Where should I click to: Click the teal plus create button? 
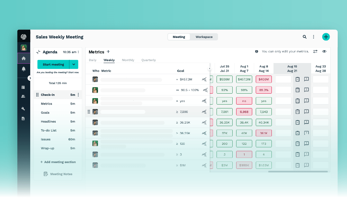click(x=326, y=37)
